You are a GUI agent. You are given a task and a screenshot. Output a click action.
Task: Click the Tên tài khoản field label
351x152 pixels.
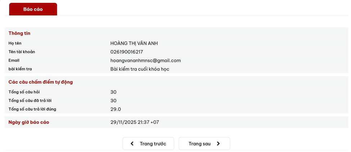(22, 52)
